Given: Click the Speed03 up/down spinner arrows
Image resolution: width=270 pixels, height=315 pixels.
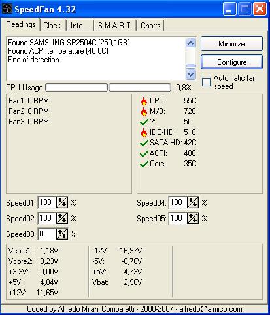Looking at the screenshot, I should coord(62,234).
